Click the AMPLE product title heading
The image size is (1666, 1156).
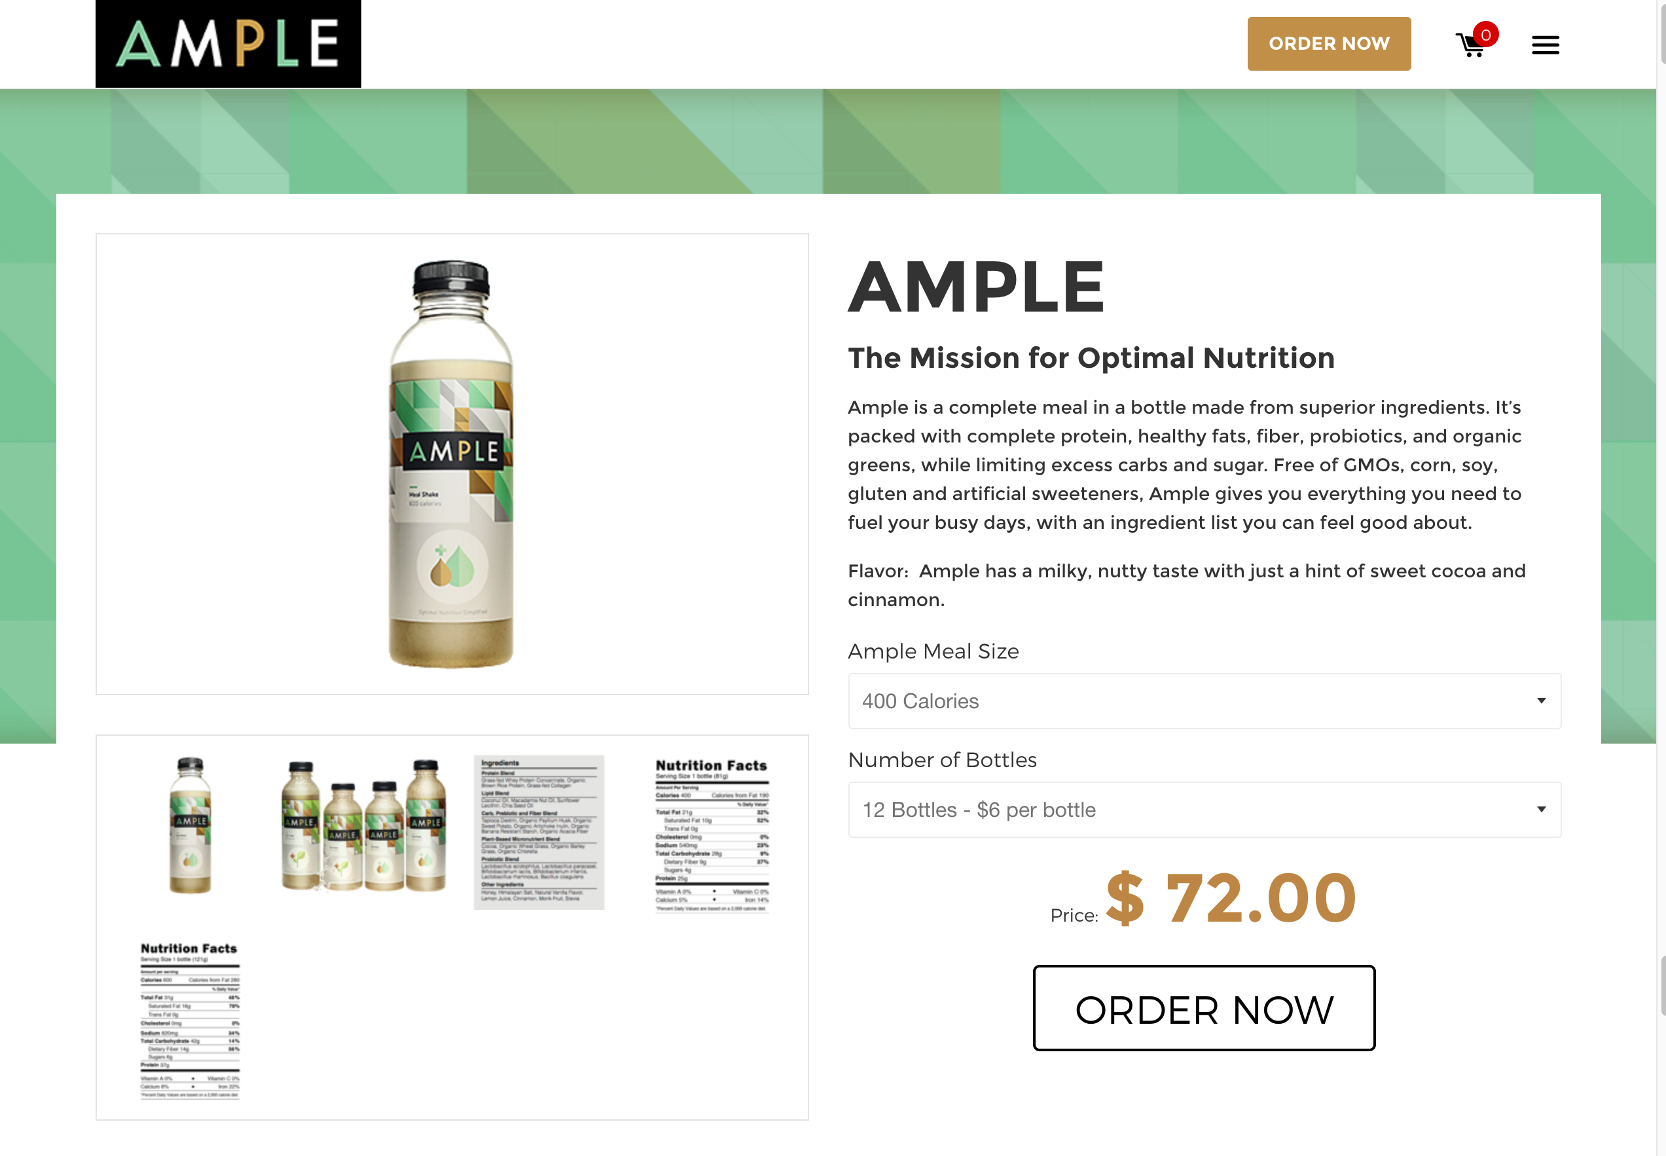(977, 287)
